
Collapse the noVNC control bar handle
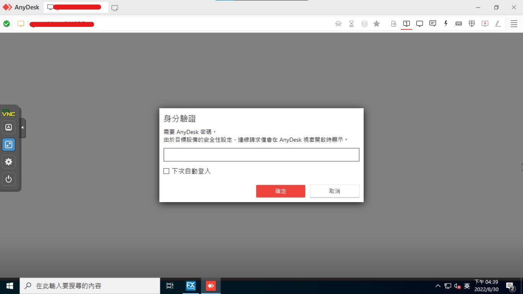point(23,127)
